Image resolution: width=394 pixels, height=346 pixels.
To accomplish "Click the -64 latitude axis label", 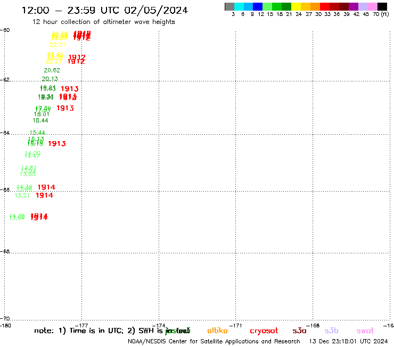I will tap(5, 133).
